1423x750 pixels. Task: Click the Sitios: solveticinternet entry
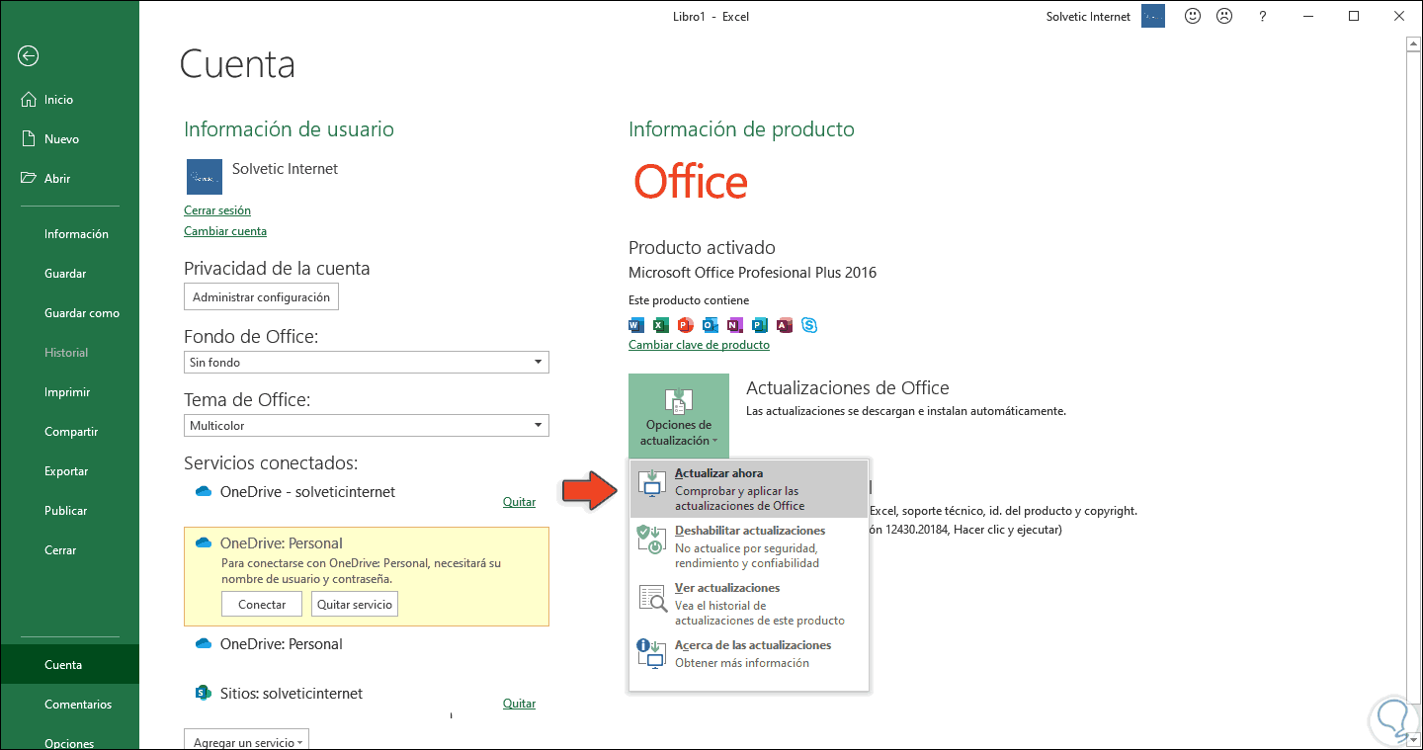[292, 694]
